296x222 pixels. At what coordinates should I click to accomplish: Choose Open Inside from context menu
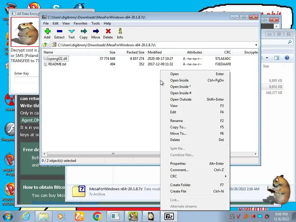[x=195, y=80]
